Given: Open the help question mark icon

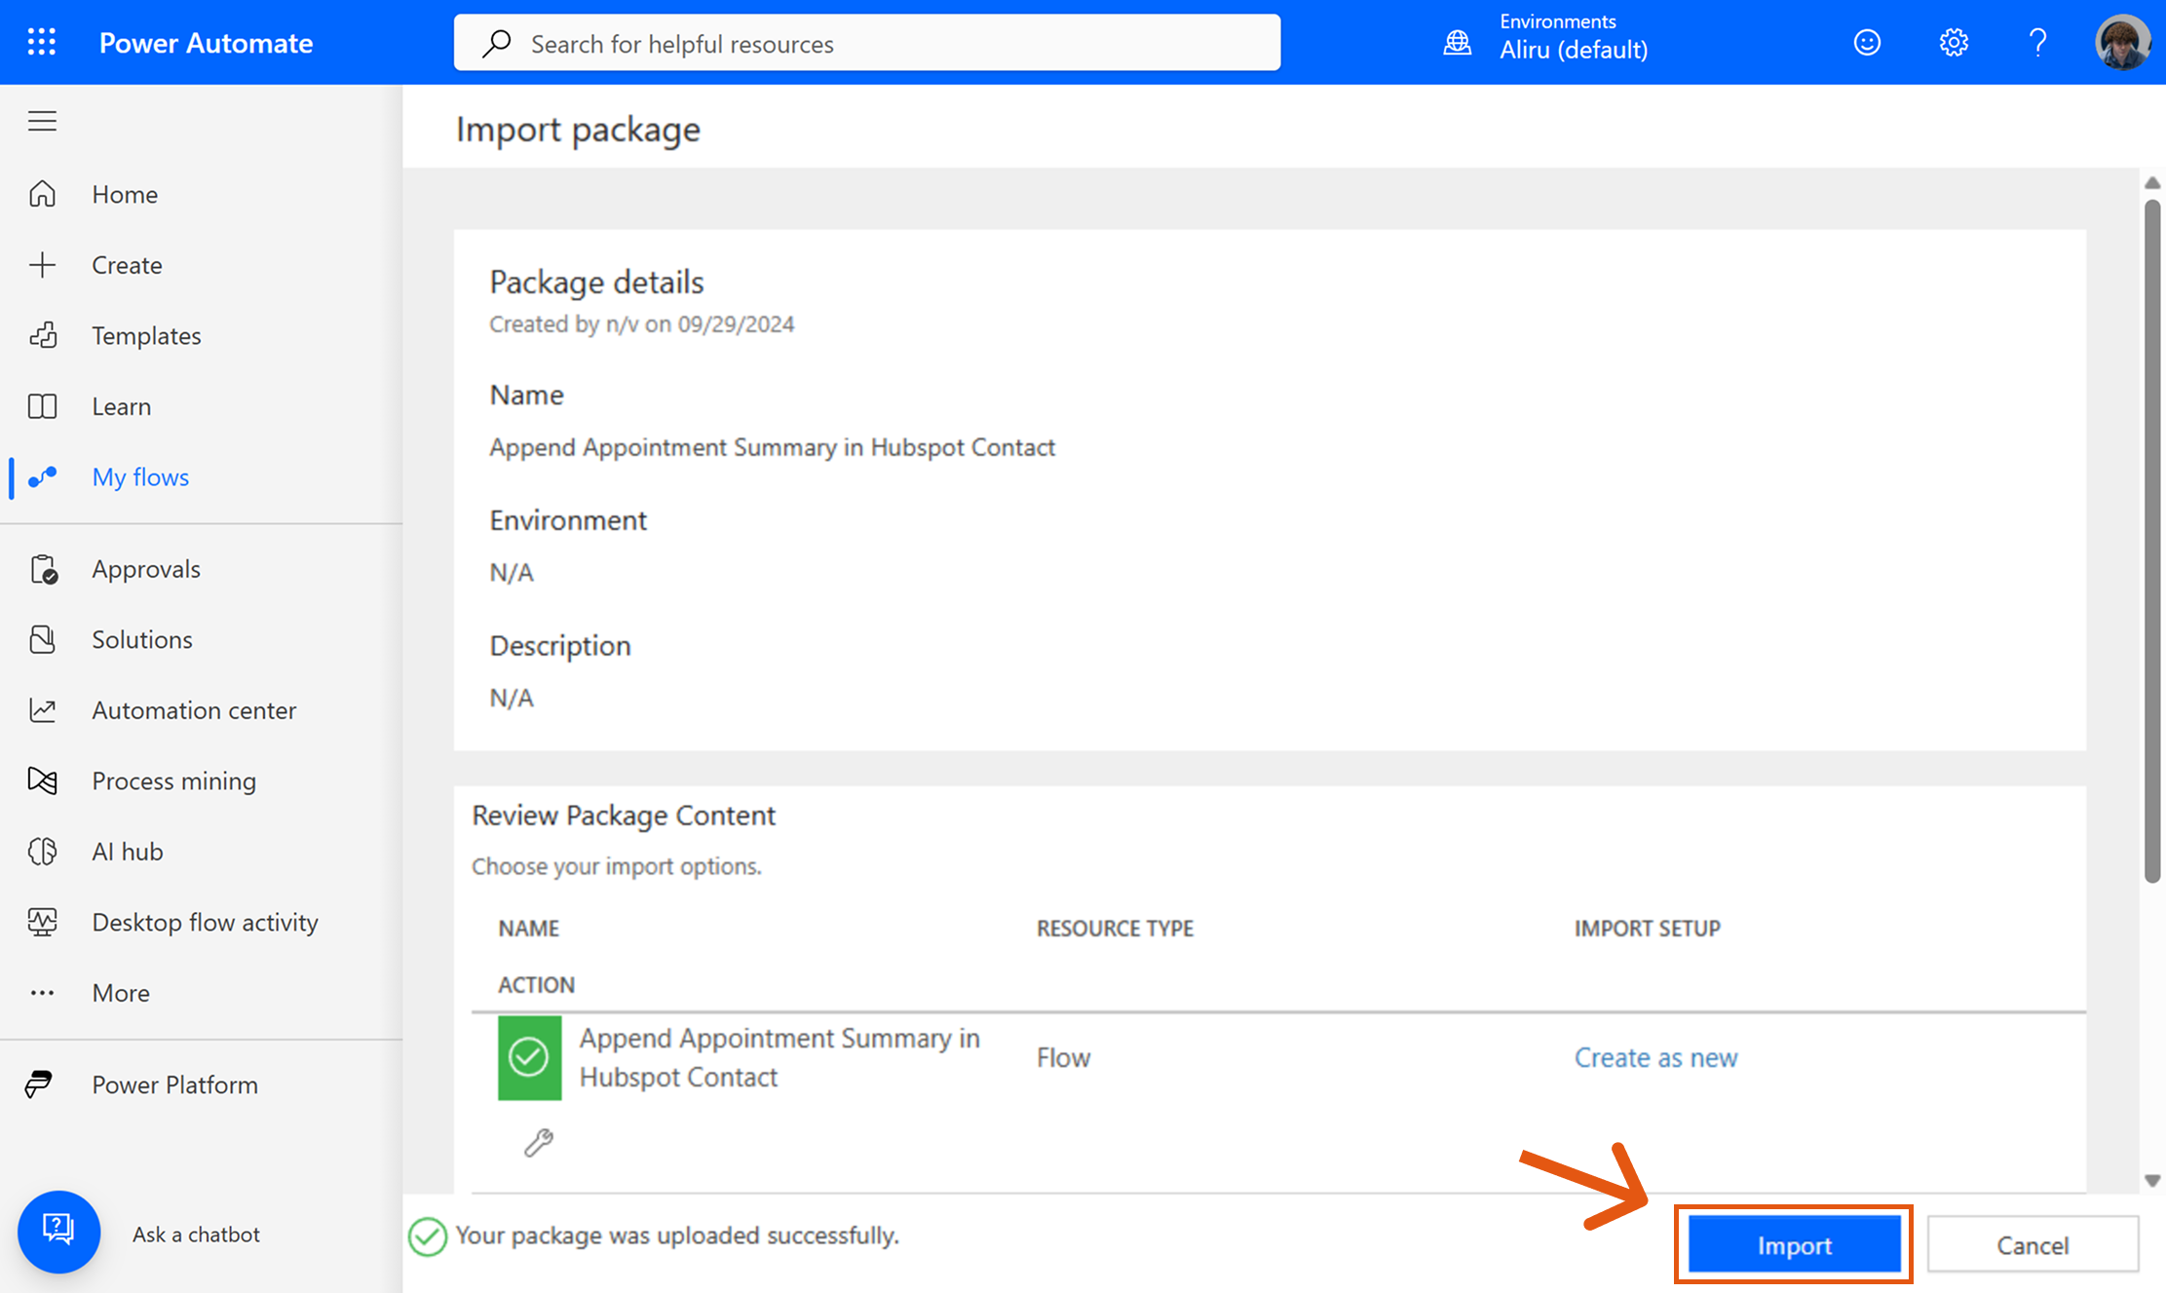Looking at the screenshot, I should 2037,43.
